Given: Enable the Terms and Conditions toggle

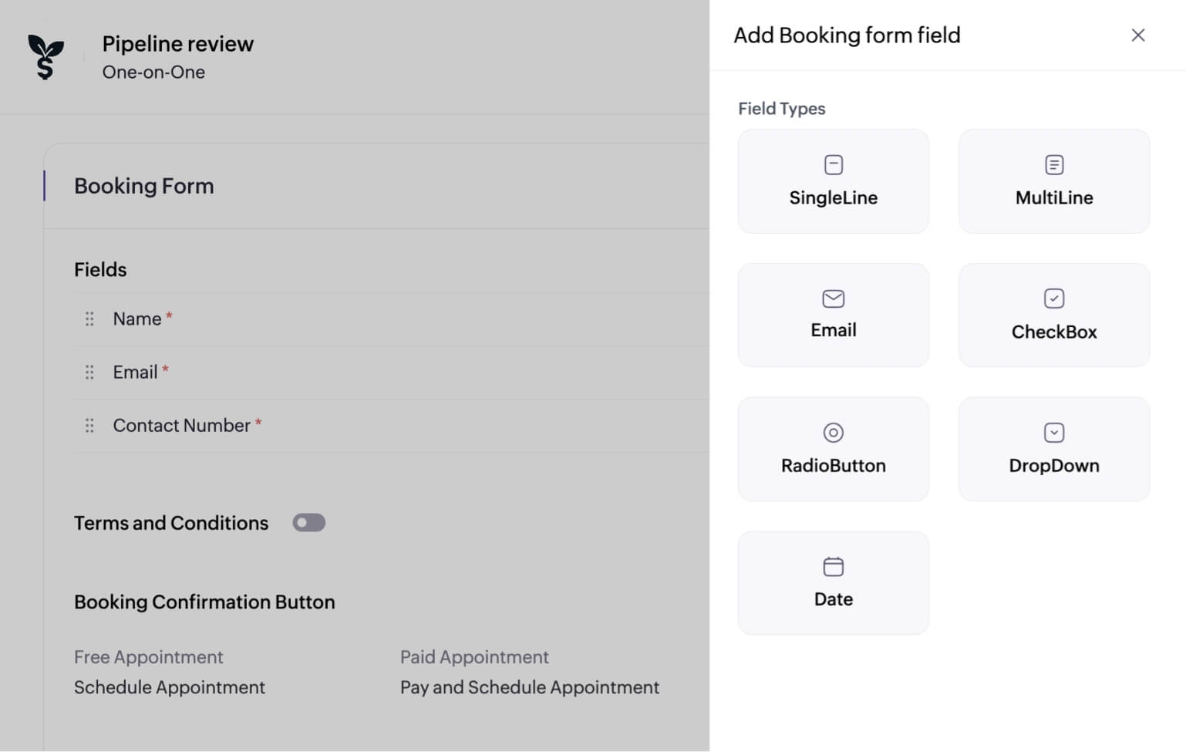Looking at the screenshot, I should (308, 523).
